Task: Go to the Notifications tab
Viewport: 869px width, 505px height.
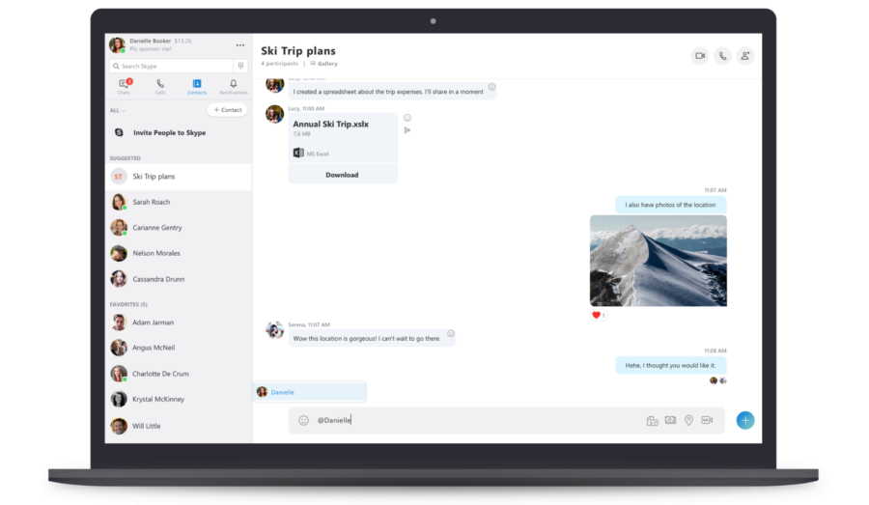Action: click(233, 87)
